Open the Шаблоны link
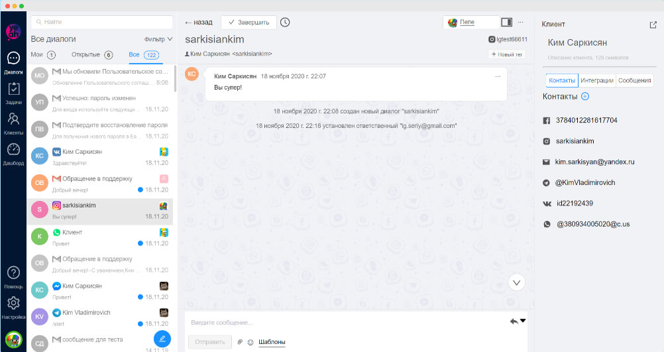This screenshot has height=352, width=664. [x=272, y=342]
